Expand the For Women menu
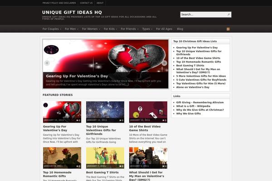The image size is (272, 181). (x=91, y=29)
